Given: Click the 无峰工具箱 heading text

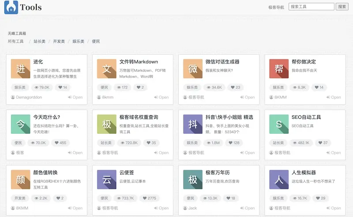Looking at the screenshot, I should coord(17,33).
